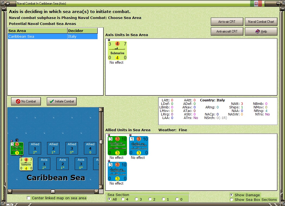Select the Caribbean Sea row in list
The height and width of the screenshot is (206, 285).
point(53,36)
